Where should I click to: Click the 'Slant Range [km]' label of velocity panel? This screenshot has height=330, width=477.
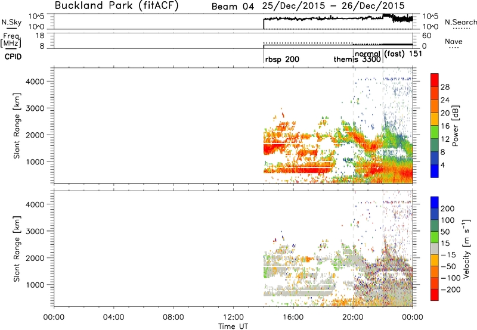tap(17, 249)
